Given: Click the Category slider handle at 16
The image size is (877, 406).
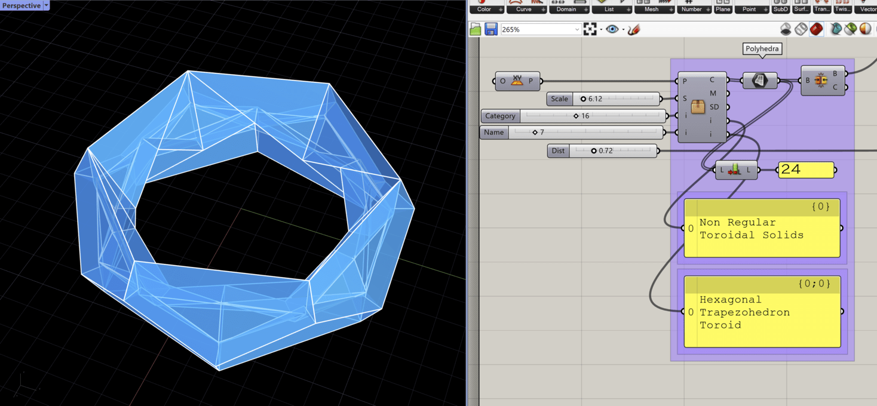Looking at the screenshot, I should click(x=576, y=116).
